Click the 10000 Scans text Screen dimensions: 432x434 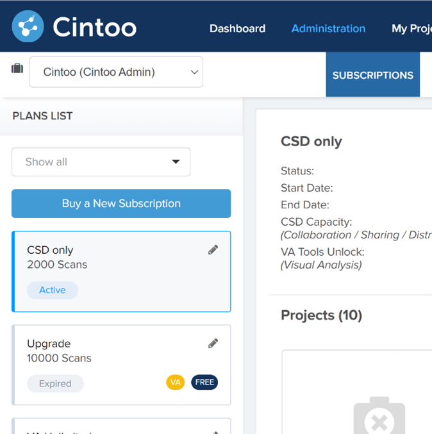click(x=59, y=358)
